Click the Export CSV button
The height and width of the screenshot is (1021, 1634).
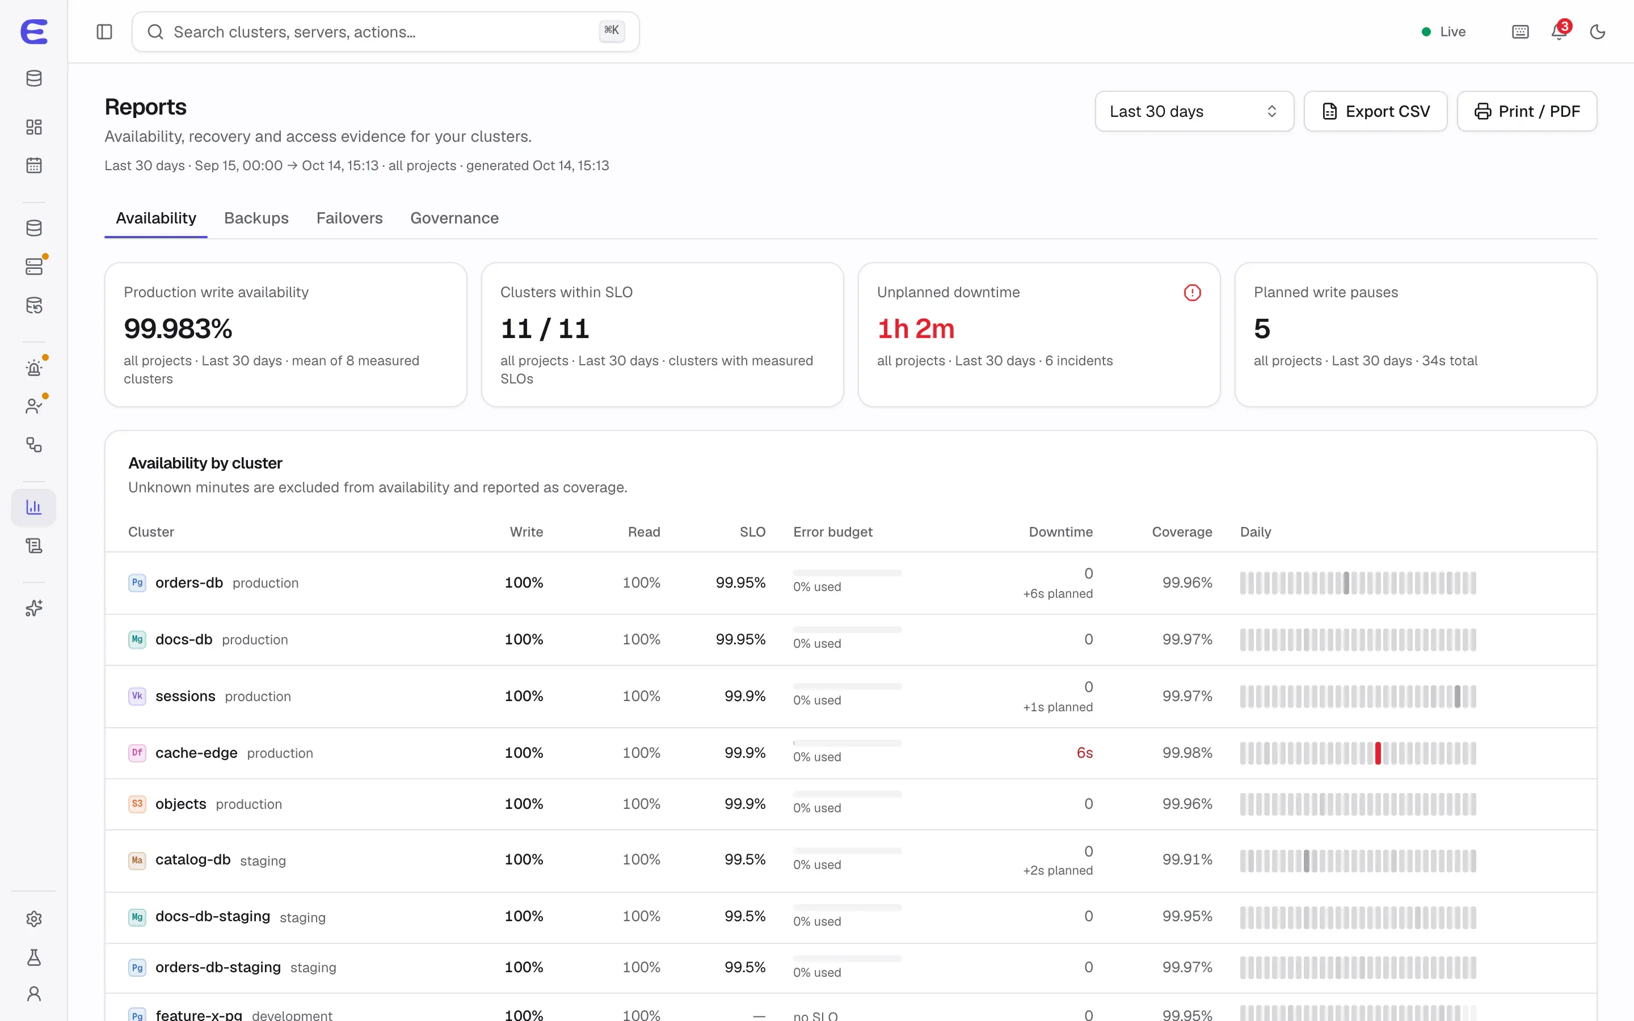tap(1375, 111)
